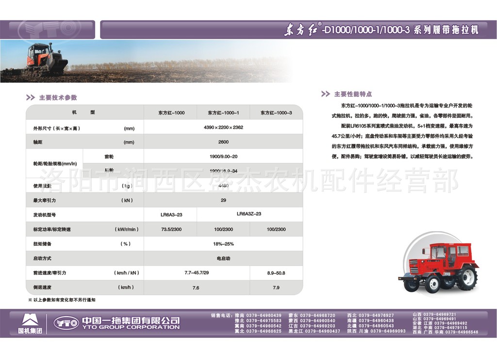
Task: Select the 主要技术参数 section heading
Action: tap(58, 97)
